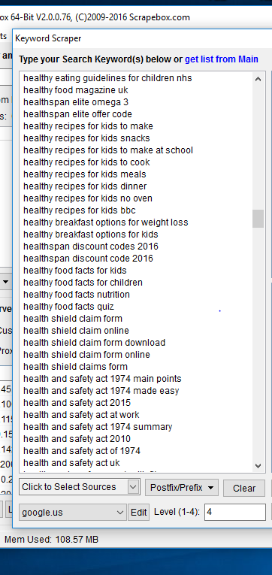272x575 pixels.
Task: Click the keyword list scroll down arrow
Action: (x=258, y=466)
